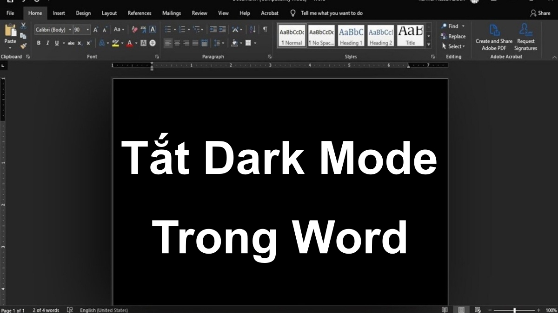This screenshot has width=558, height=313.
Task: Expand the Styles gallery More arrow
Action: (x=428, y=45)
